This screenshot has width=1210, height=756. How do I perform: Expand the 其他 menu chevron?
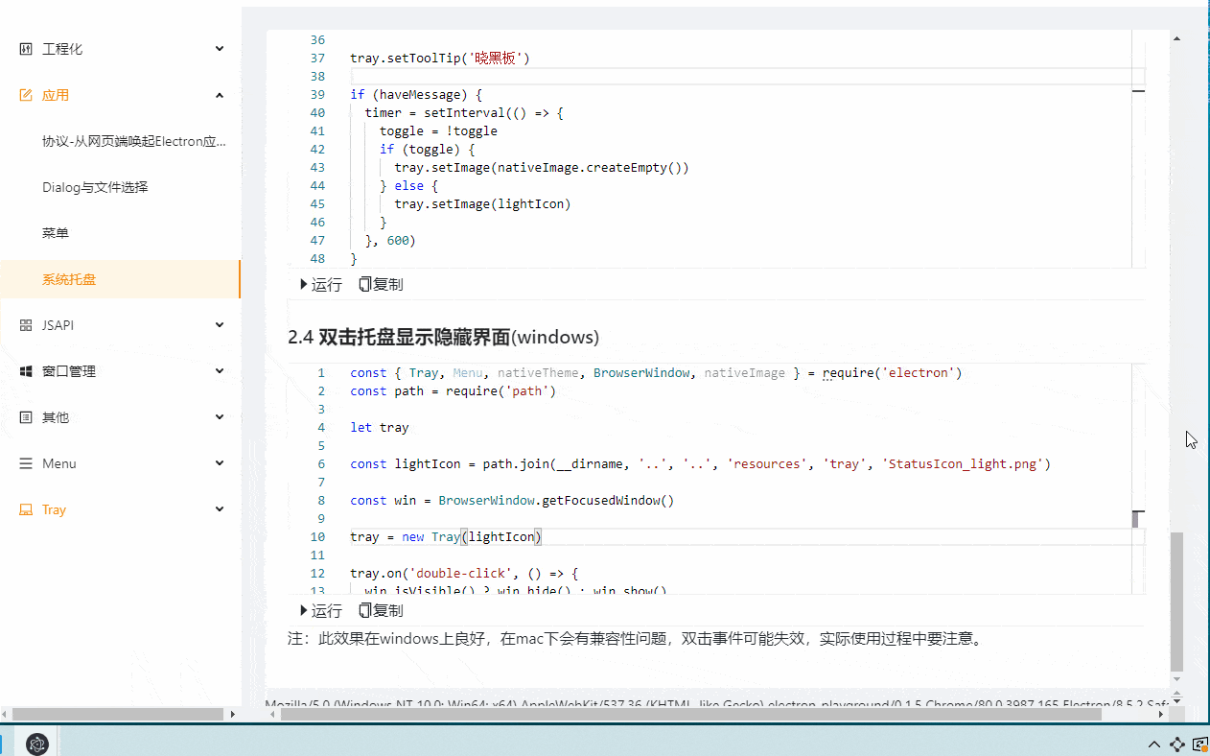(x=220, y=417)
